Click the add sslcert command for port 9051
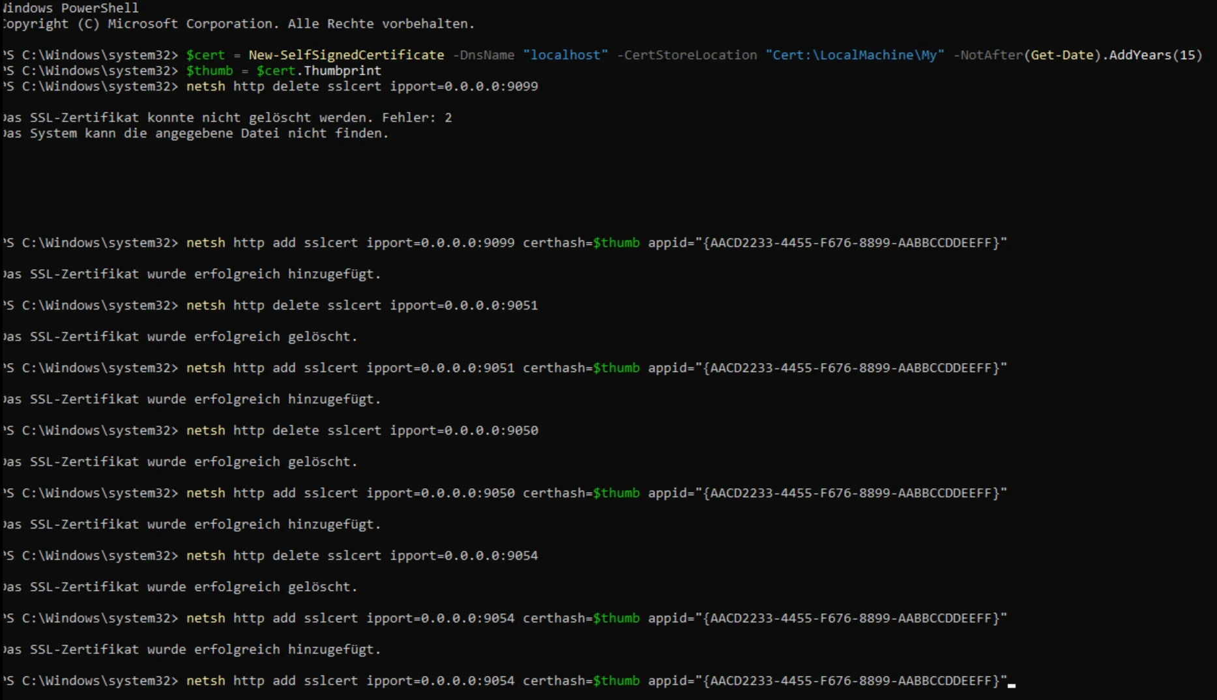Image resolution: width=1217 pixels, height=700 pixels. pyautogui.click(x=596, y=368)
